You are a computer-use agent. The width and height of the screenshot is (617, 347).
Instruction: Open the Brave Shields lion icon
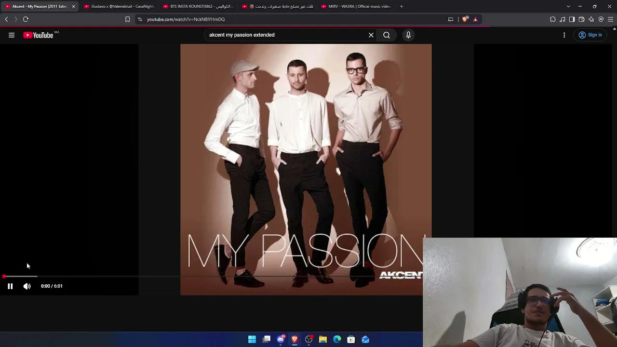click(x=465, y=19)
